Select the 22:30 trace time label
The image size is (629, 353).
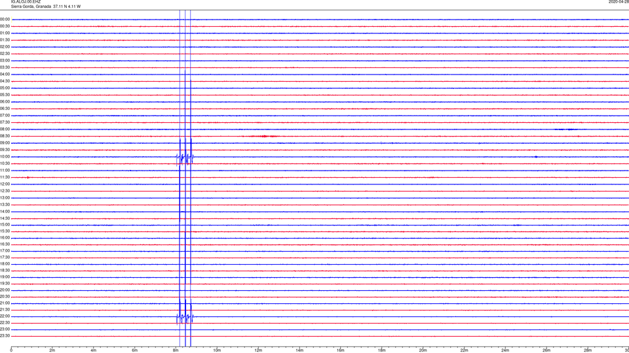coord(5,322)
